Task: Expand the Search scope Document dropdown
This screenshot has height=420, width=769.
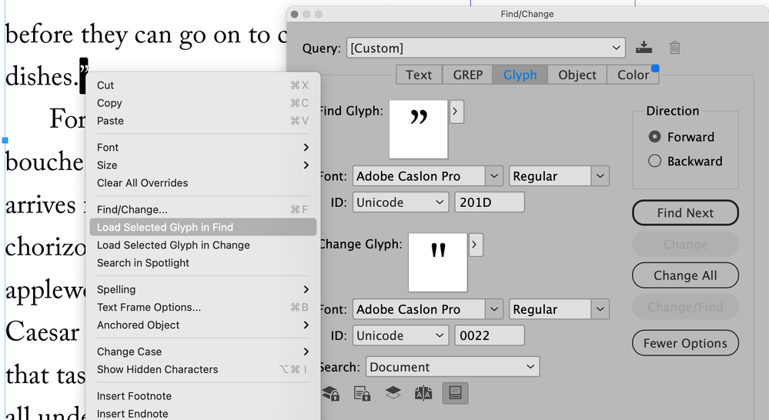Action: tap(453, 367)
